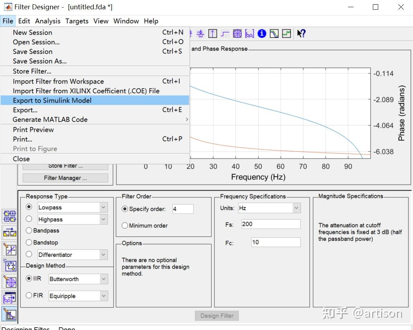Open the pole/zero plot view
Image resolution: width=413 pixels, height=330 pixels.
click(237, 34)
